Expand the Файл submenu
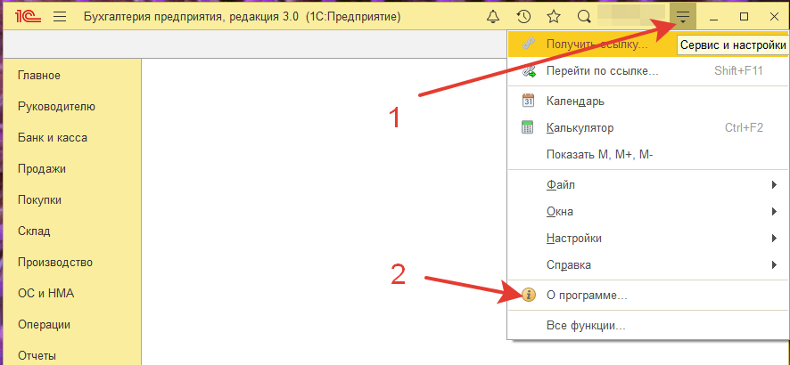The width and height of the screenshot is (790, 365). (x=646, y=185)
